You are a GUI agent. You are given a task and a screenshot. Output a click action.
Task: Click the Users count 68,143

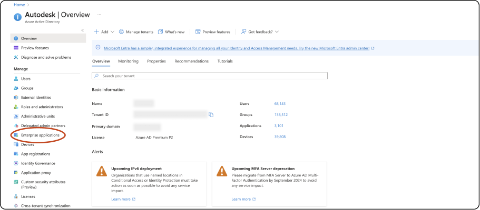(x=280, y=104)
